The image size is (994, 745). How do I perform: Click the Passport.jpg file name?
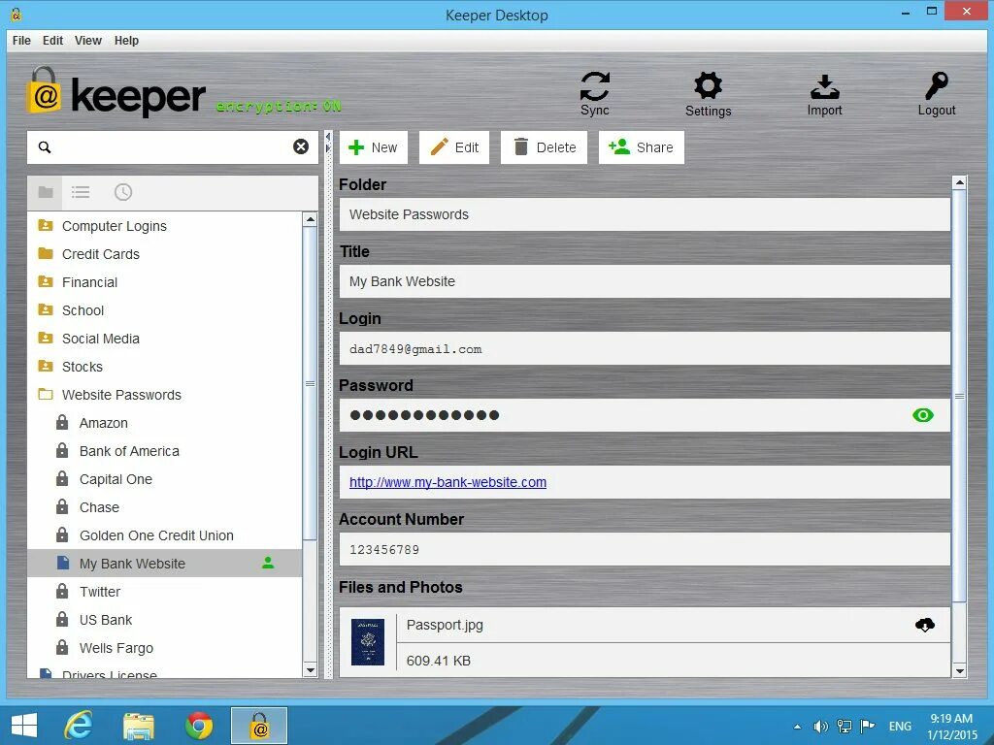pyautogui.click(x=445, y=625)
